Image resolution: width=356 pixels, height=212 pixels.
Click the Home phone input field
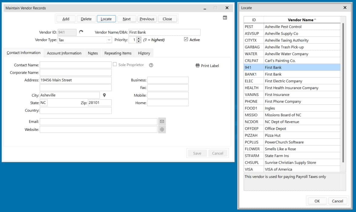(168, 103)
